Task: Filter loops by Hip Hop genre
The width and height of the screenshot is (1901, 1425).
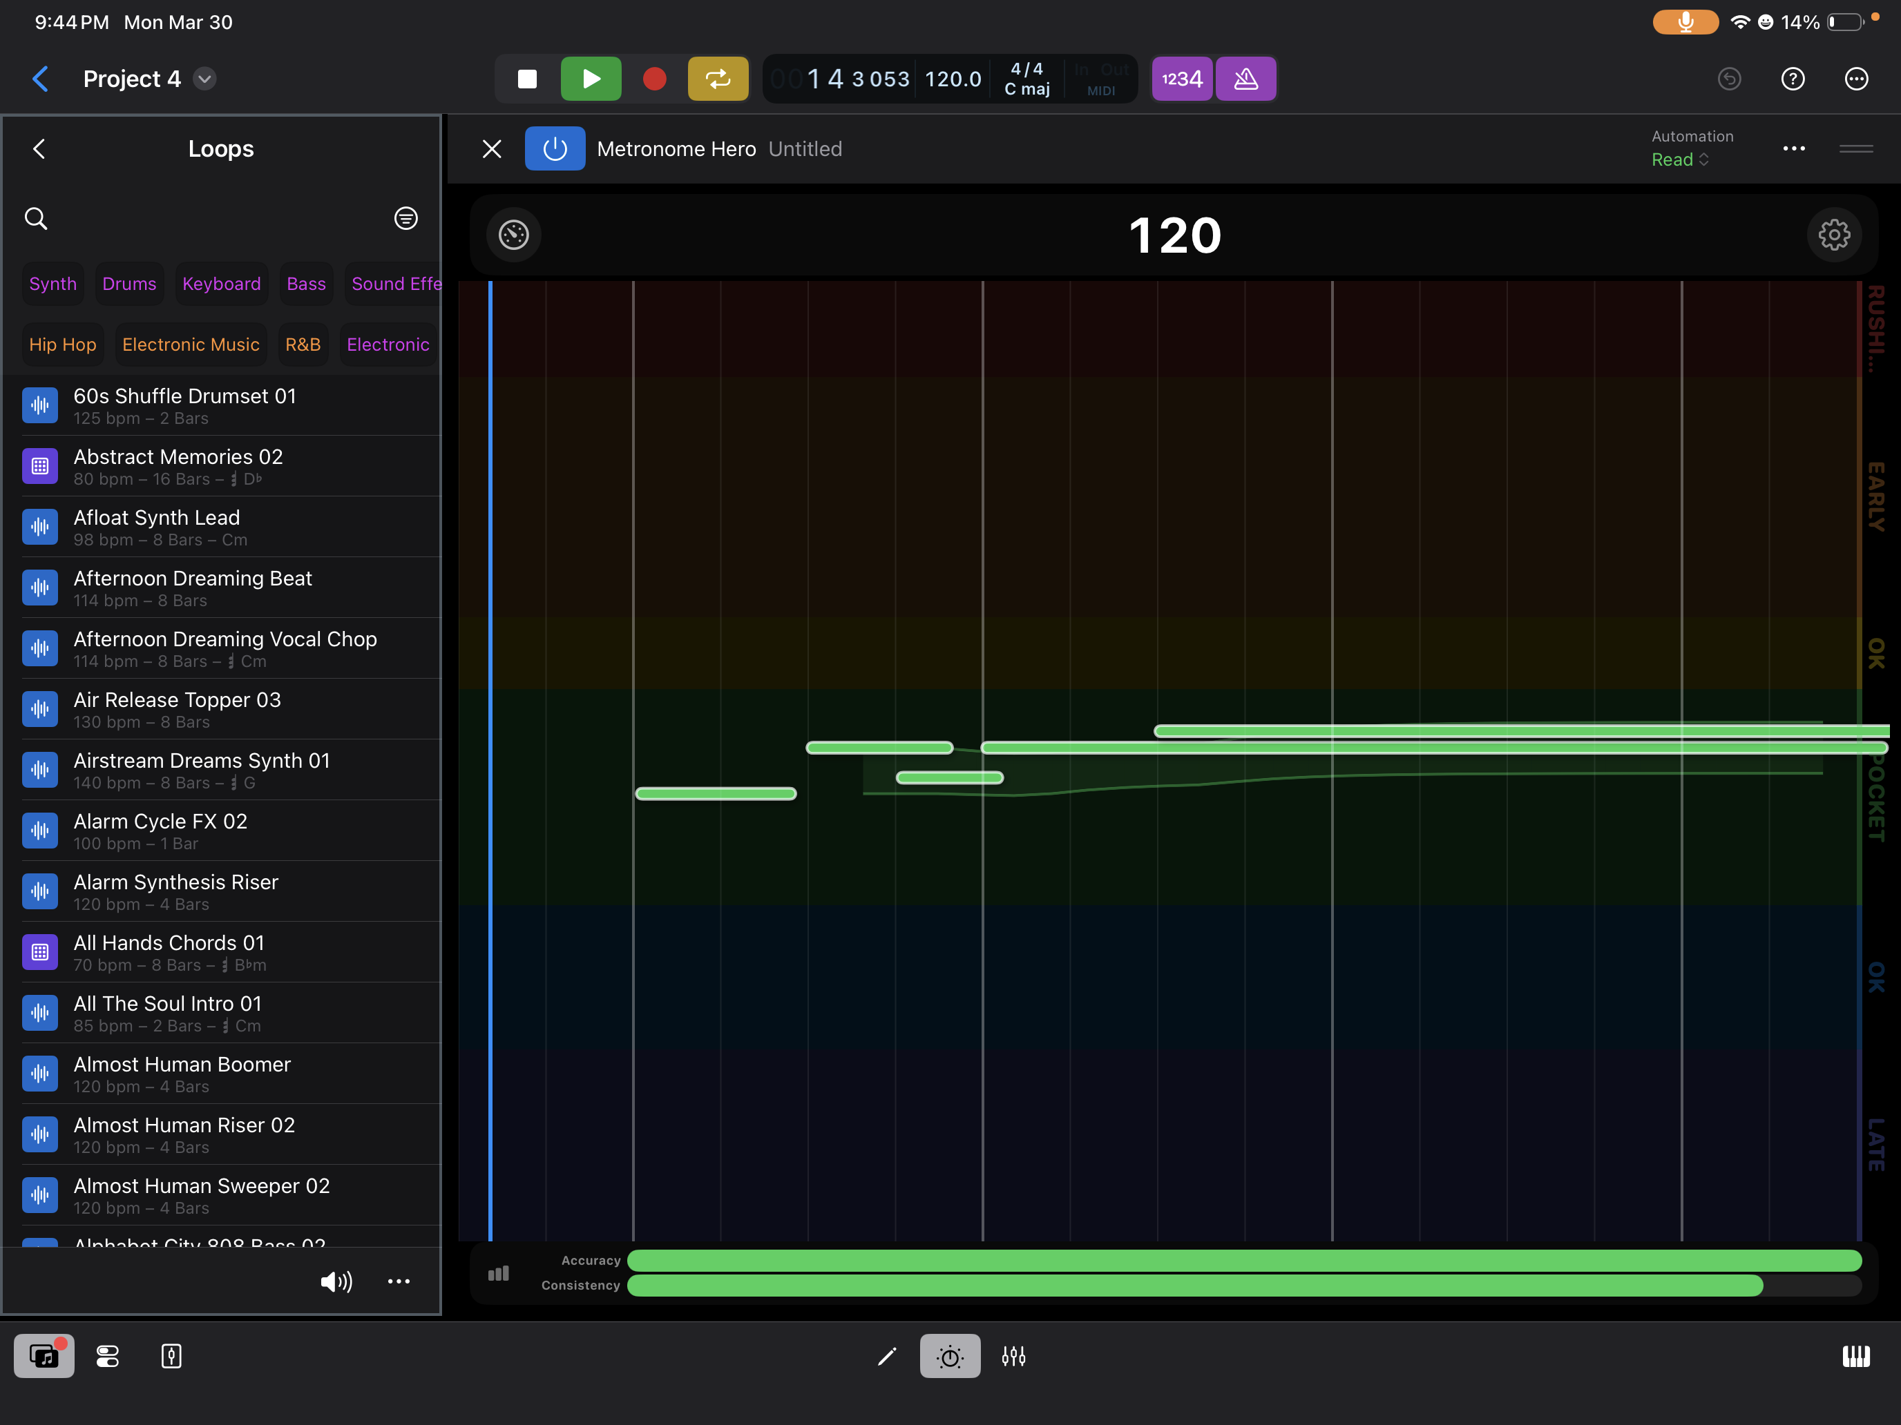Action: pyautogui.click(x=62, y=344)
